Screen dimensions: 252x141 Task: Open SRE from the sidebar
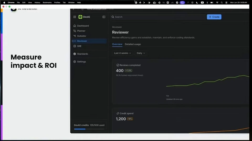click(89, 46)
